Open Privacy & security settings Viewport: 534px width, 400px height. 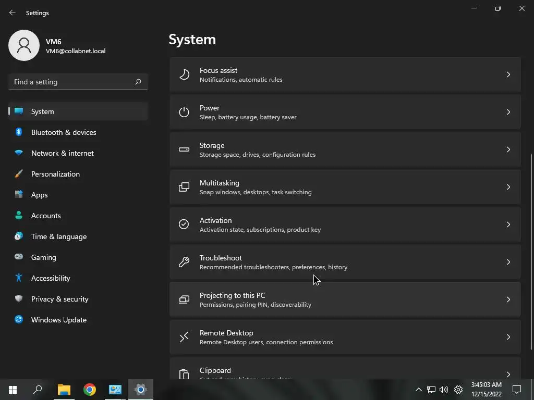tap(78, 298)
